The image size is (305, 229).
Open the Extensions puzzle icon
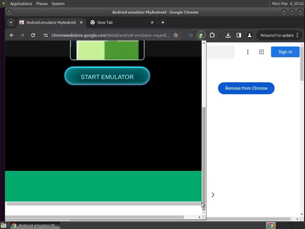[x=212, y=35]
